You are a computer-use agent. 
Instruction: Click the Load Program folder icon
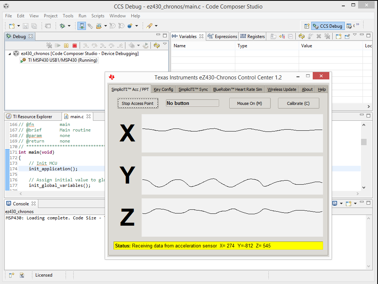[x=99, y=26]
